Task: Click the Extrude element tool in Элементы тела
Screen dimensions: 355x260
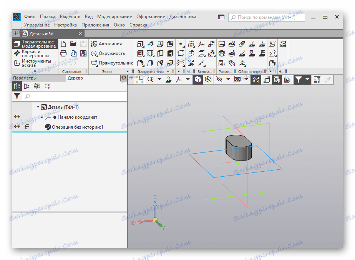Action: click(140, 44)
